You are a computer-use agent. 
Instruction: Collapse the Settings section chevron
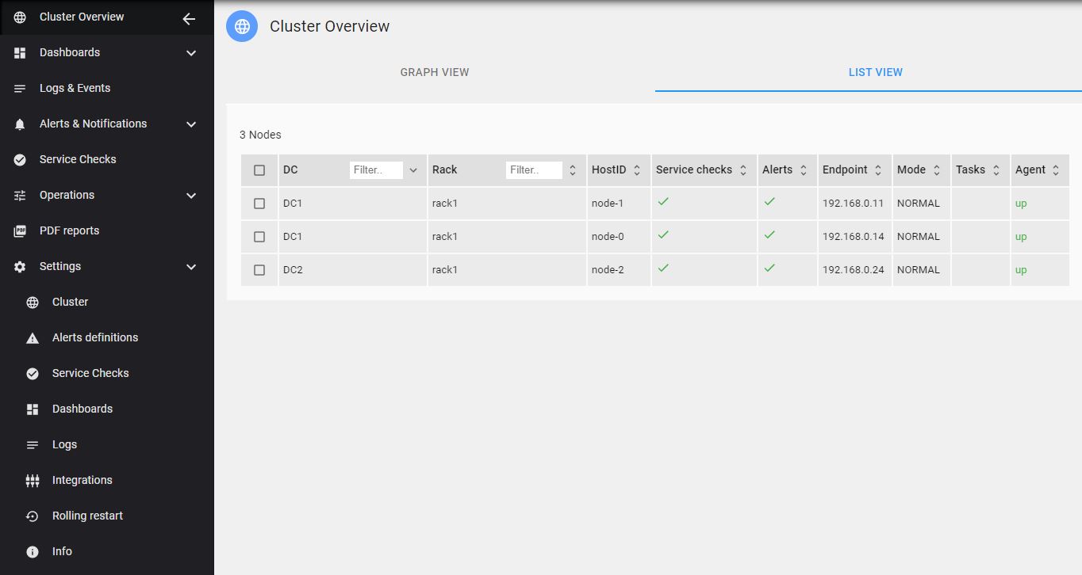191,267
